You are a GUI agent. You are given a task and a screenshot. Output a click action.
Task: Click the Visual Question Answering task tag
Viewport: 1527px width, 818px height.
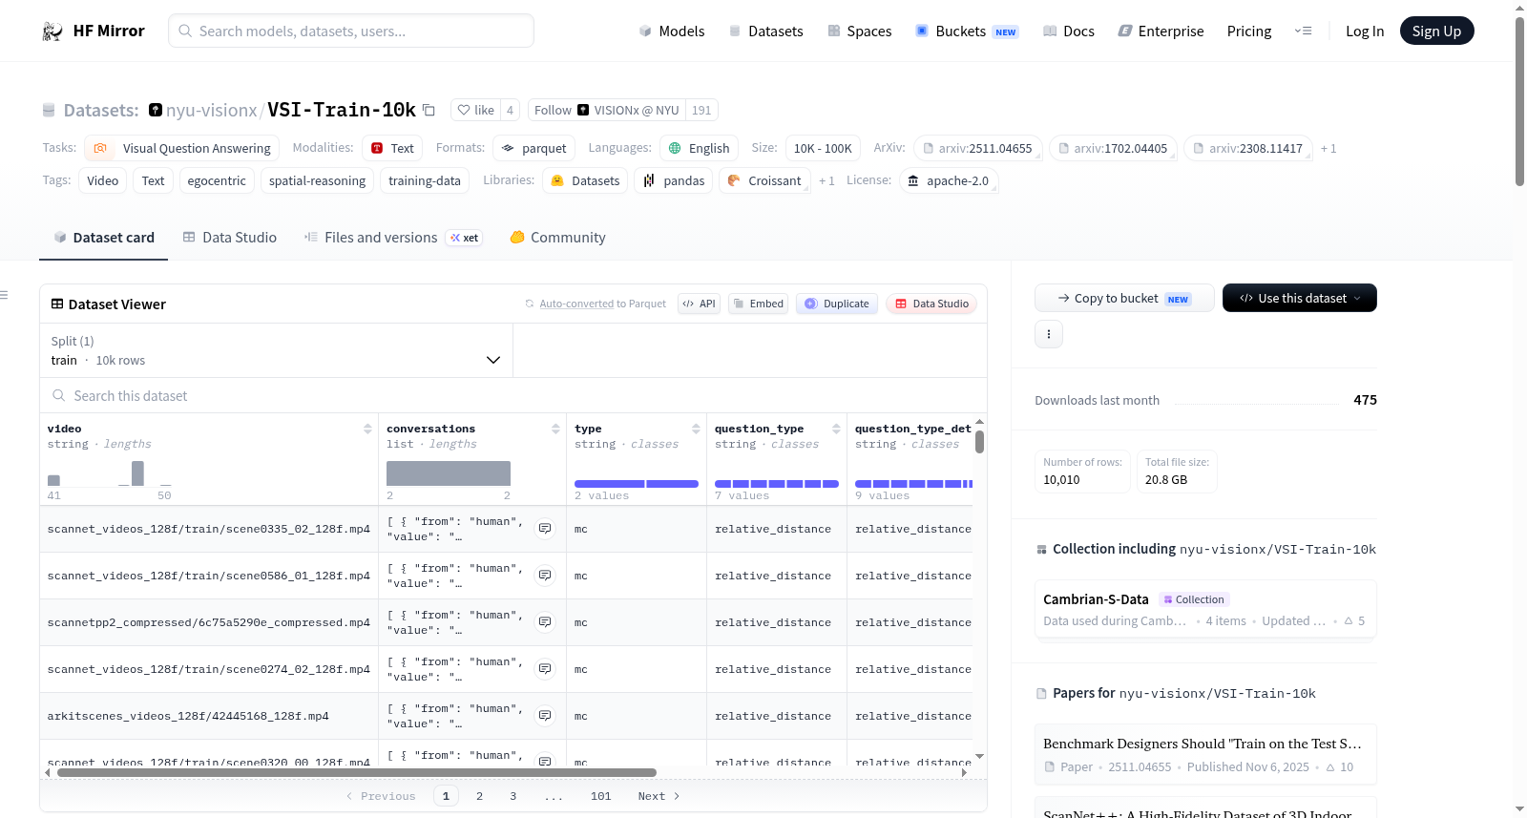(x=182, y=148)
